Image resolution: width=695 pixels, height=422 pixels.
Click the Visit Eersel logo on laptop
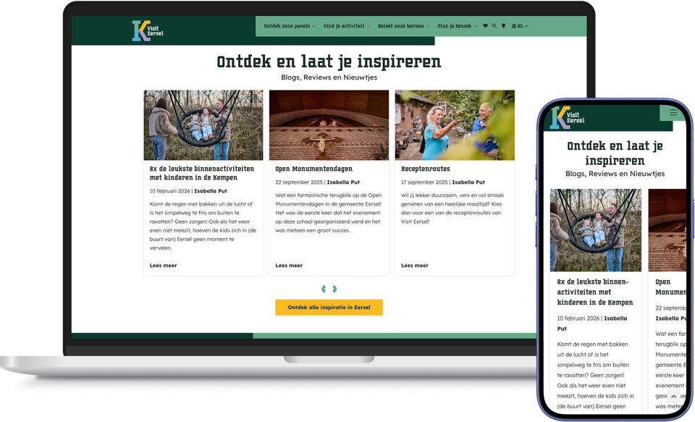coord(148,30)
